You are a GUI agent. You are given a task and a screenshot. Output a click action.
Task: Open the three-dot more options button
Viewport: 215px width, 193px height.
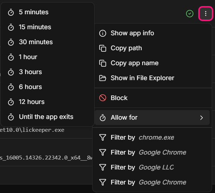pos(206,14)
